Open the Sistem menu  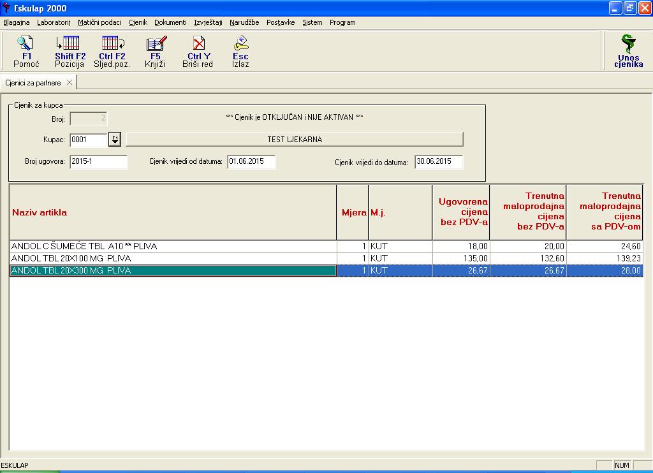[x=312, y=22]
